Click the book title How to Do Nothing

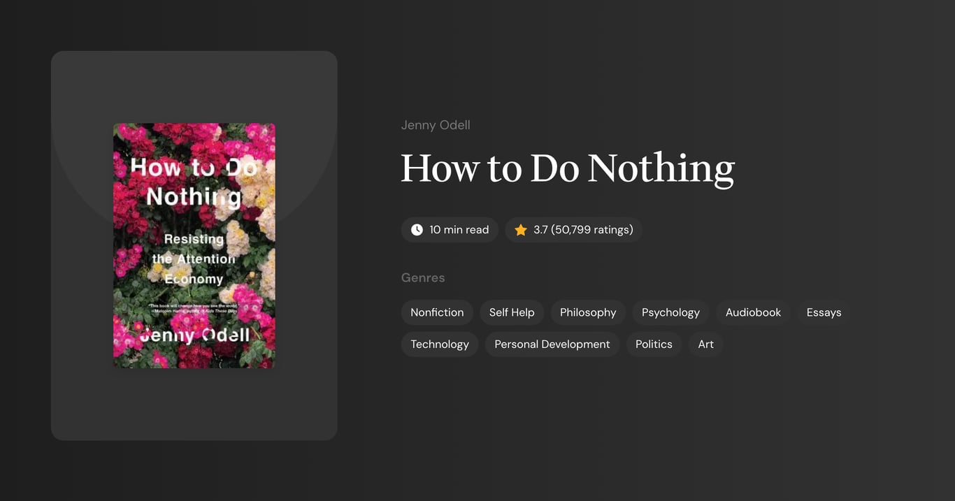click(567, 168)
